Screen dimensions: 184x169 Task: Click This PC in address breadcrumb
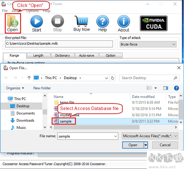pos(51,78)
